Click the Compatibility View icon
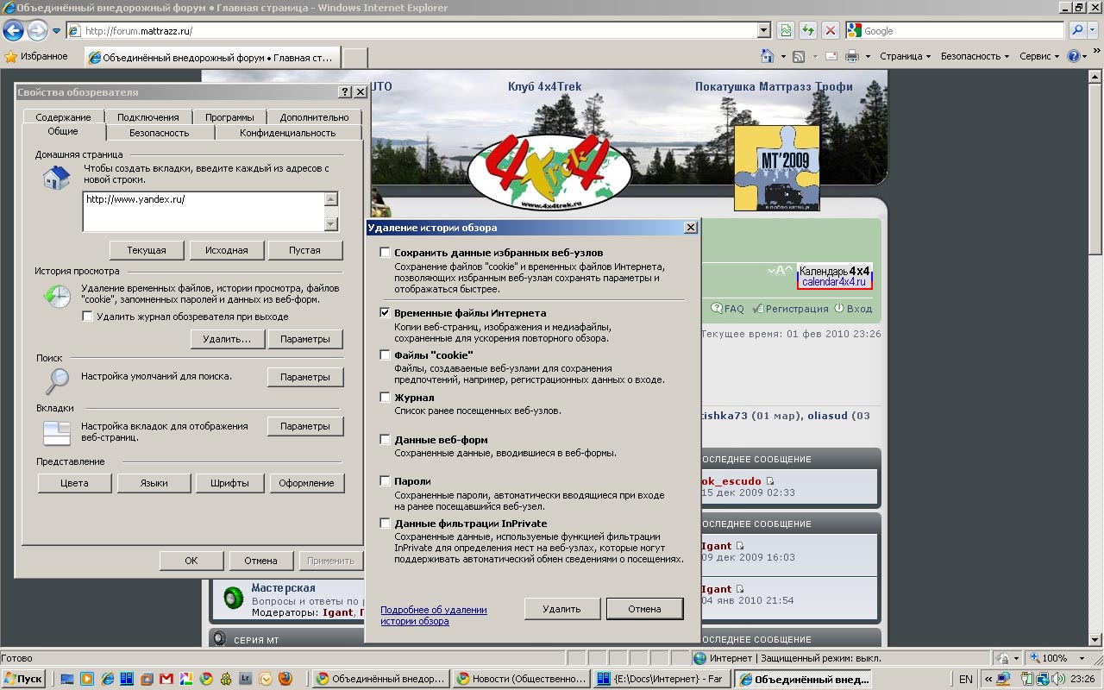This screenshot has width=1104, height=690. click(x=786, y=30)
